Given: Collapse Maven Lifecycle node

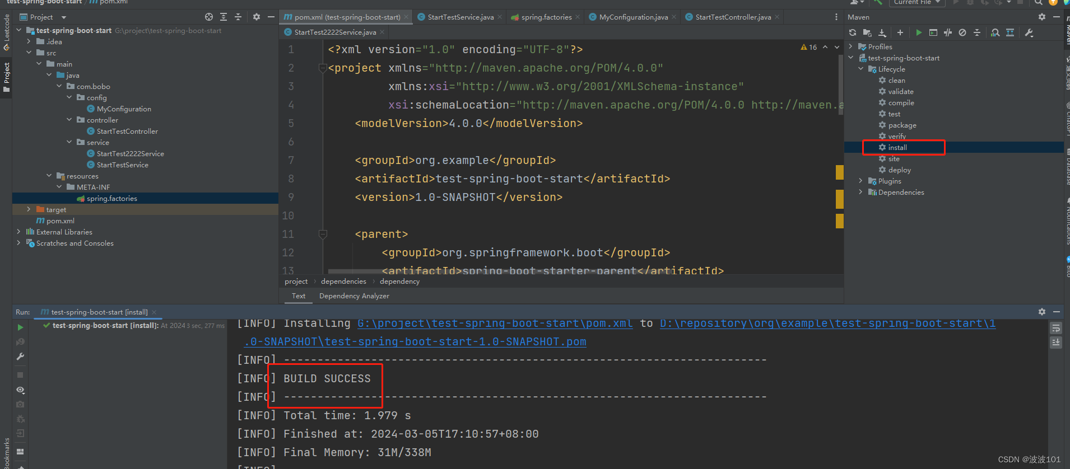Looking at the screenshot, I should pyautogui.click(x=861, y=69).
